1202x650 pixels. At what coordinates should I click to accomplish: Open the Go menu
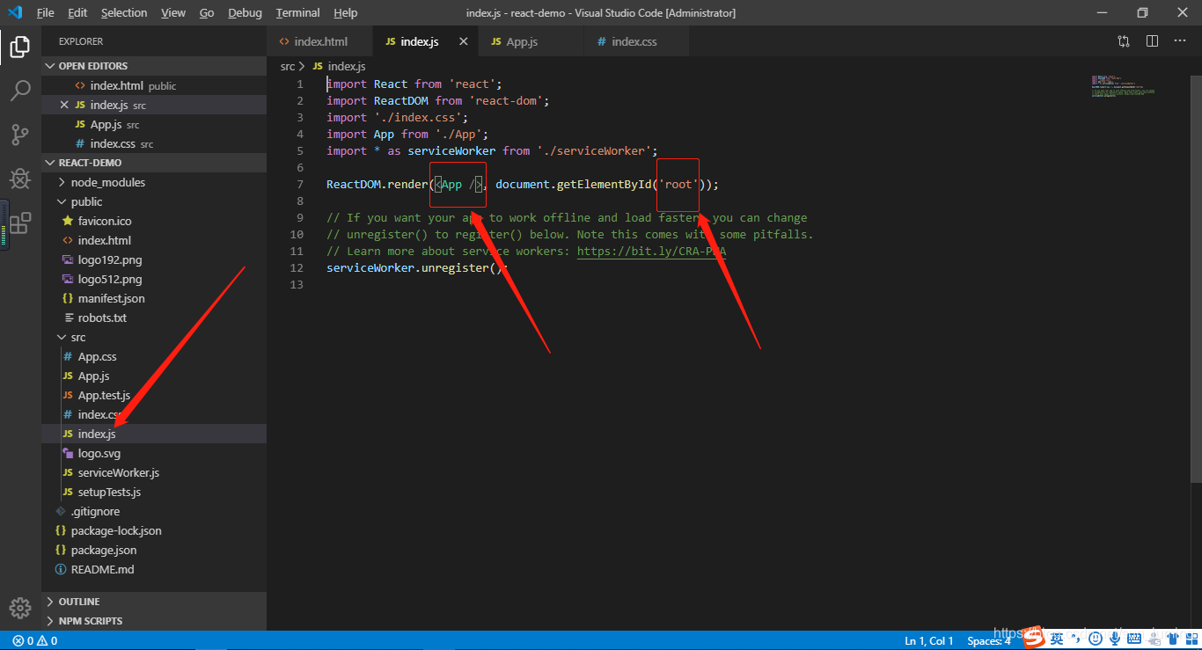point(207,12)
